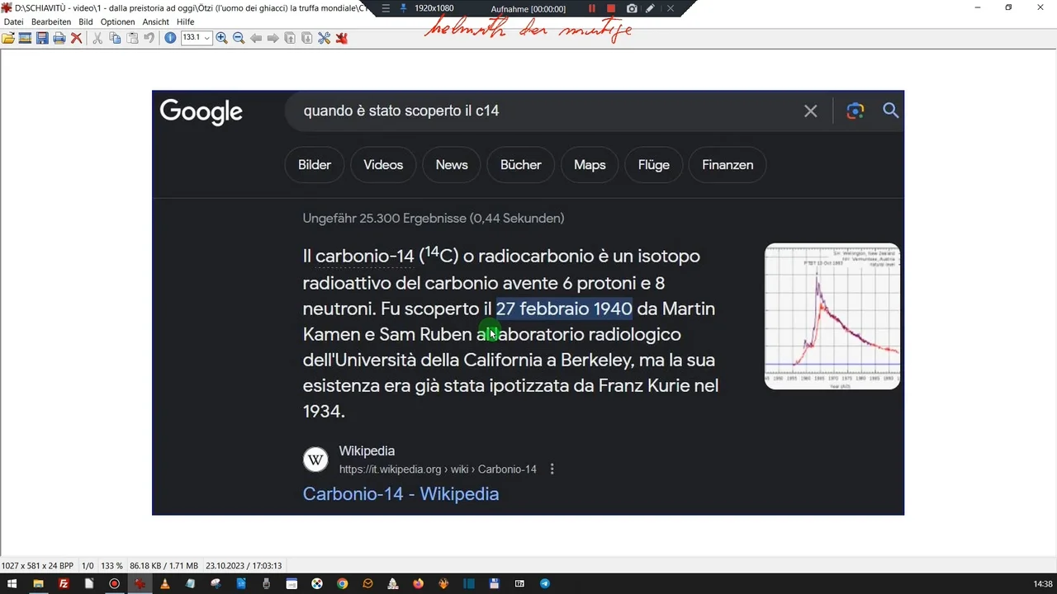Open VLC media player taskbar icon

pos(164,584)
